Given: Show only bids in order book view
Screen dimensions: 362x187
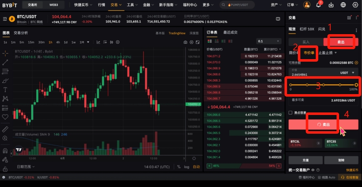Looking at the screenshot, I should [223, 41].
